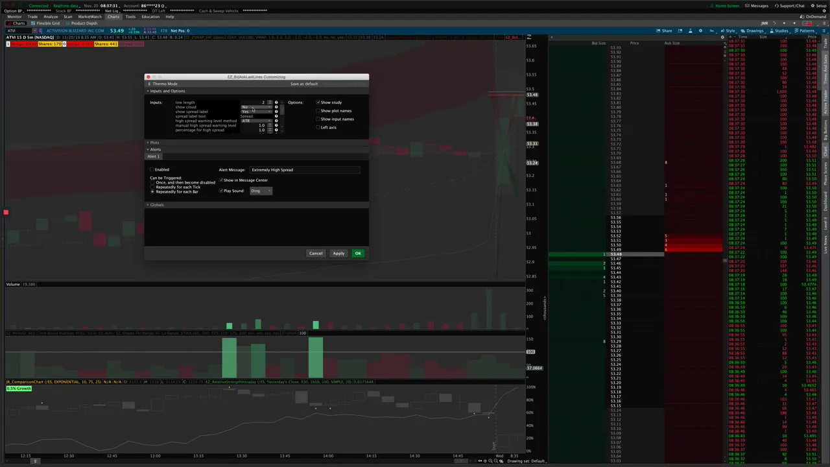830x467 pixels.
Task: Select Repeatedly for each Bar
Action: [x=152, y=192]
